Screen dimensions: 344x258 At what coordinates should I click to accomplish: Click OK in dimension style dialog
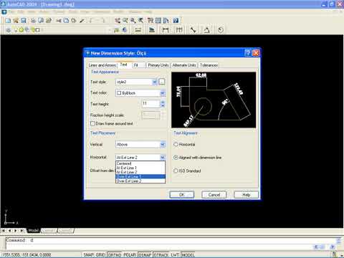pos(182,195)
